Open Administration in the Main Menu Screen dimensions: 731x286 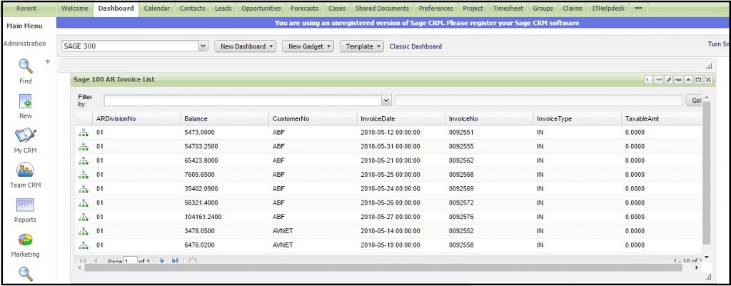(x=25, y=44)
